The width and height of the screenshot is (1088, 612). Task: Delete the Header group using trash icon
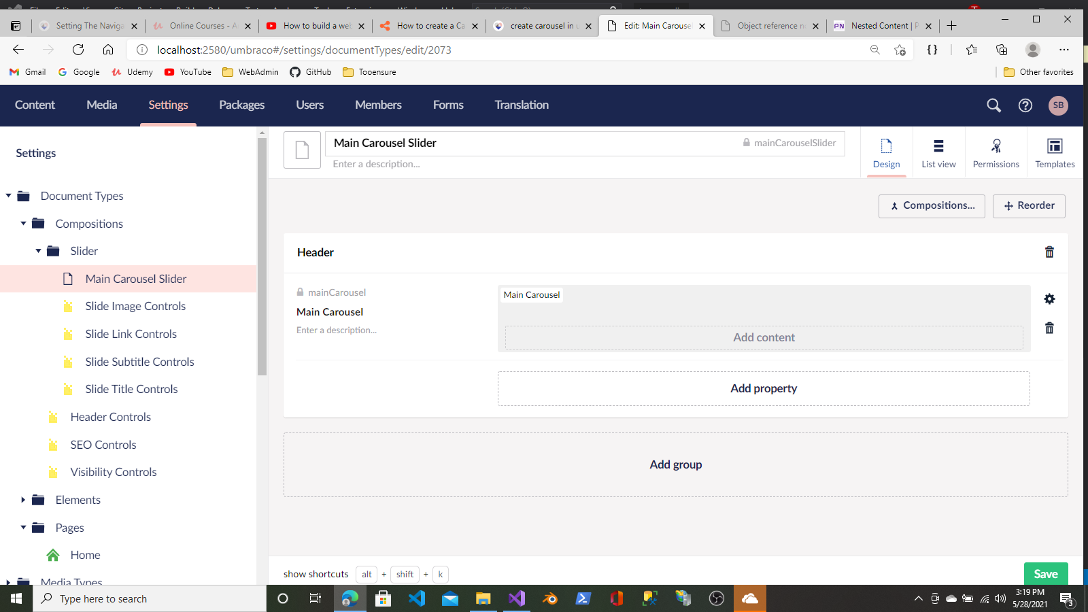1049,252
